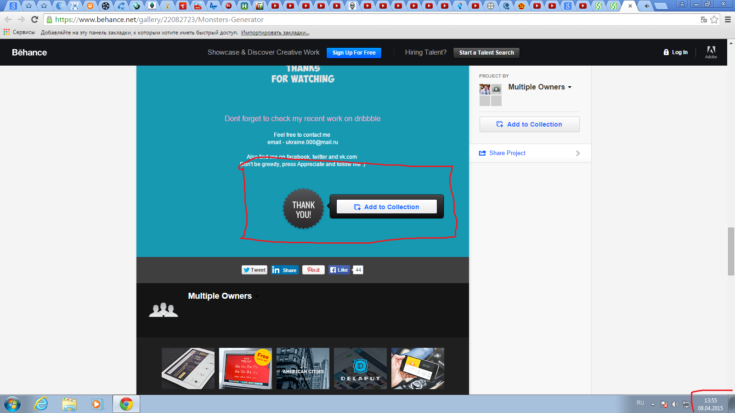Image resolution: width=735 pixels, height=413 pixels.
Task: Open the Сервисы apps shortcut
Action: (19, 32)
